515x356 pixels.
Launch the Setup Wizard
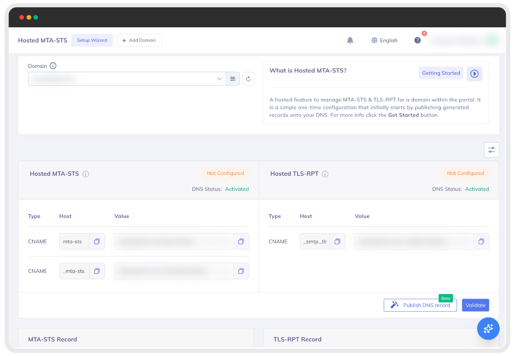[92, 40]
